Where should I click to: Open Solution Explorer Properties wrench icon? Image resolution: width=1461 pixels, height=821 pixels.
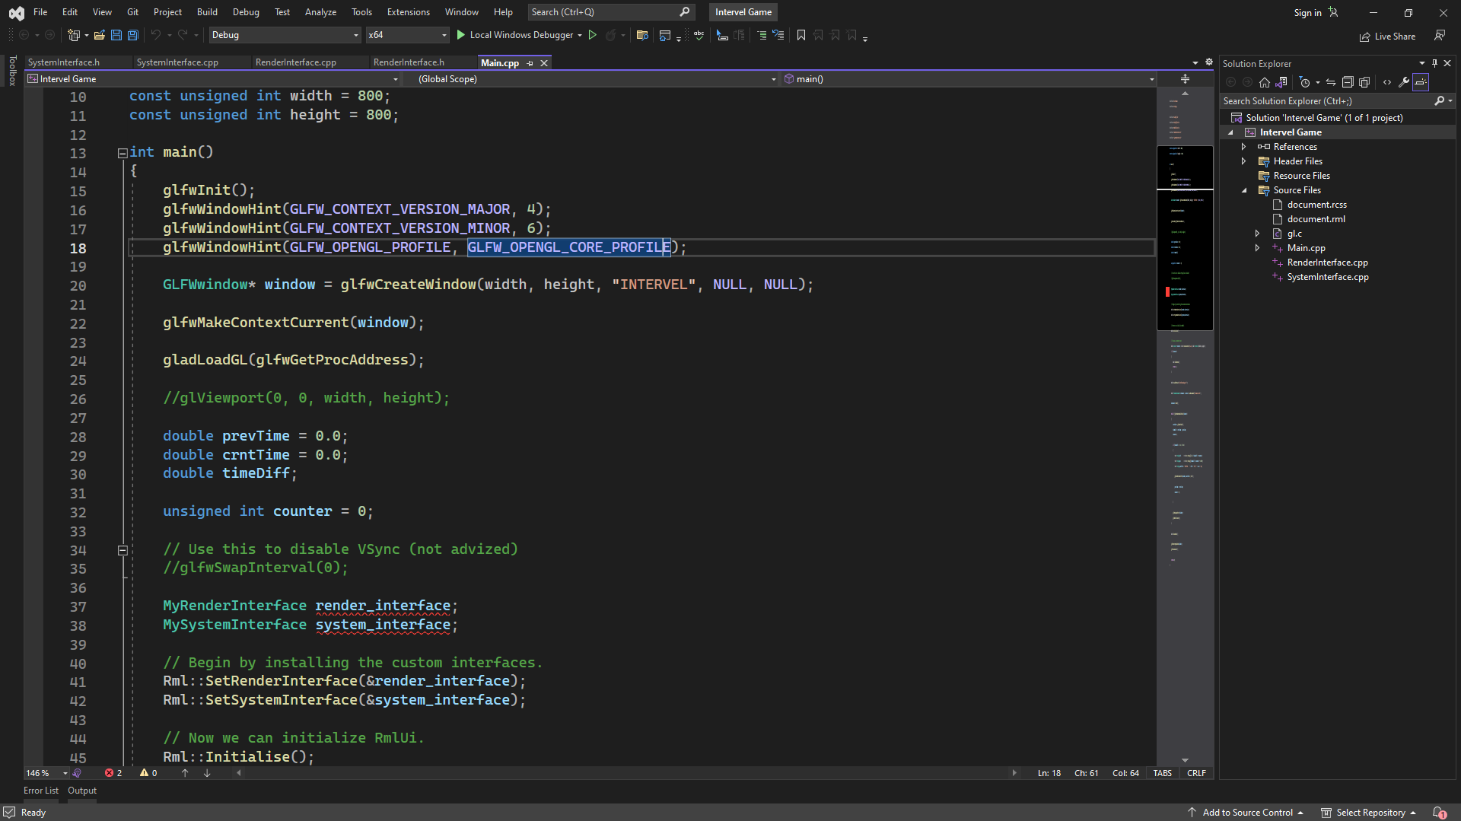click(x=1404, y=81)
